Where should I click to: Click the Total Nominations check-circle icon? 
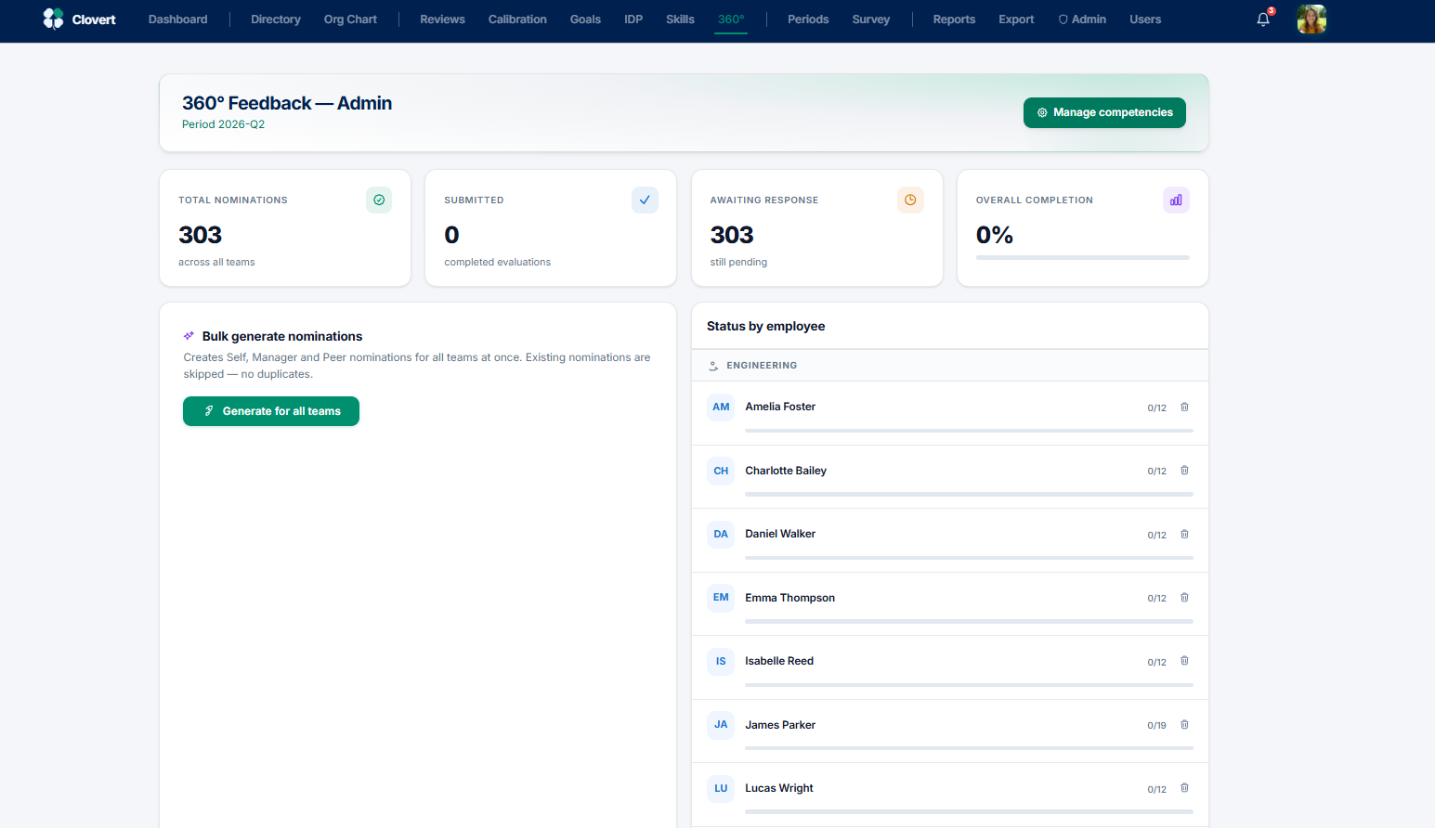[379, 200]
